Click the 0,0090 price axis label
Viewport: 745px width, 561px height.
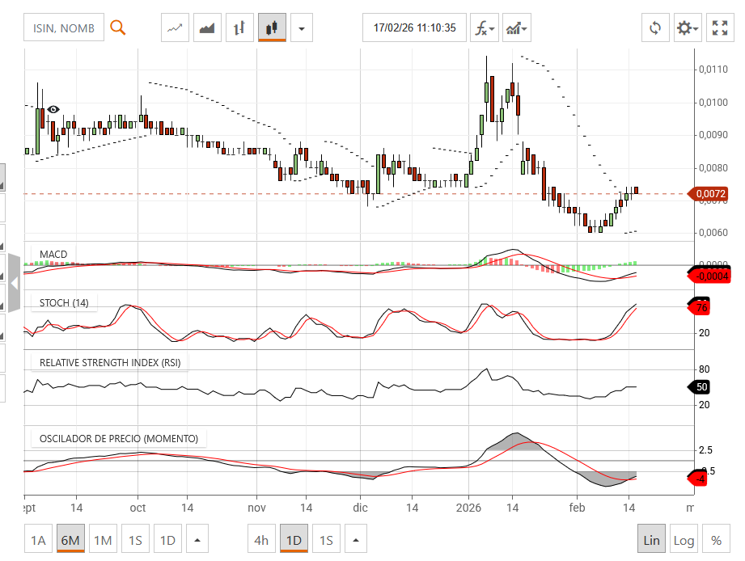[713, 135]
